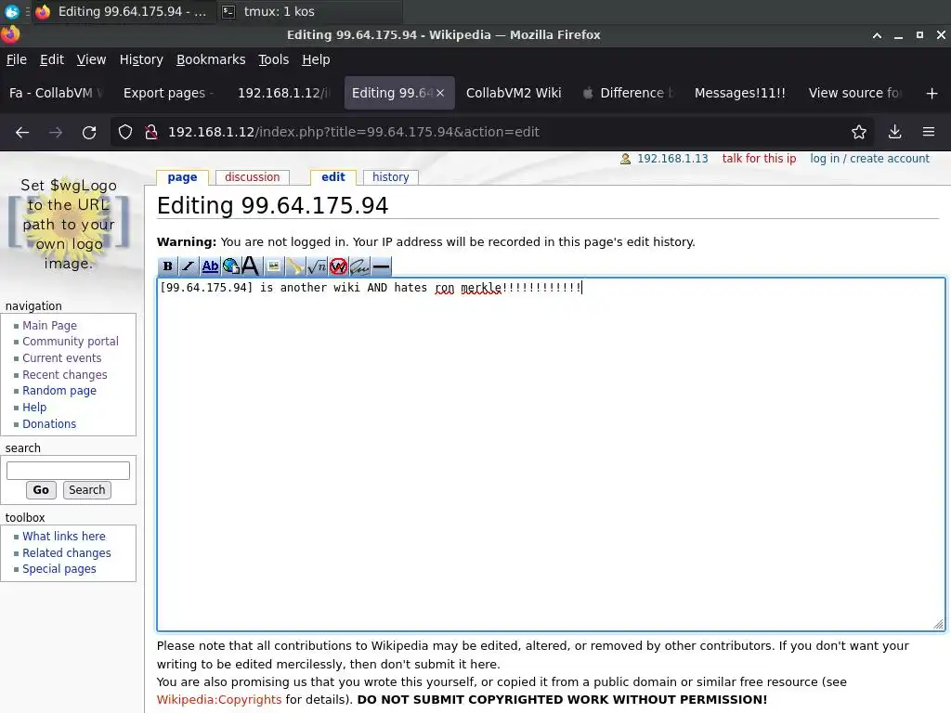Go back to previous page in Firefox
Viewport: 951px width, 713px height.
pyautogui.click(x=22, y=132)
